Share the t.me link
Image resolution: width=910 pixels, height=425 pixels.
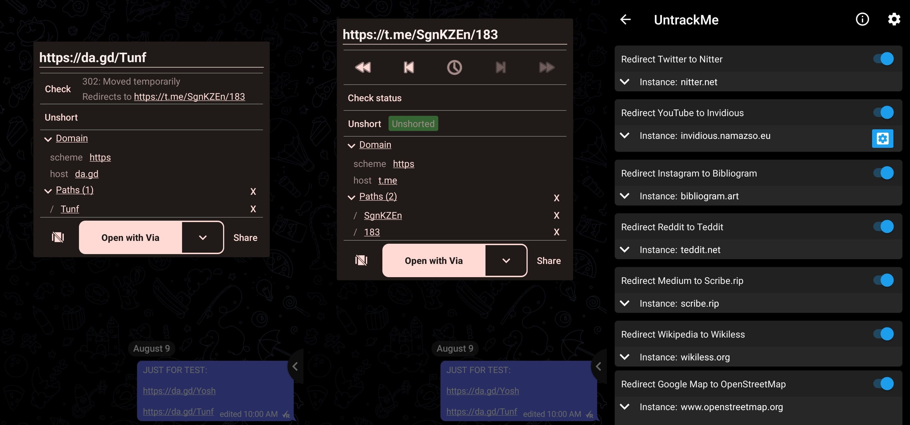(549, 261)
